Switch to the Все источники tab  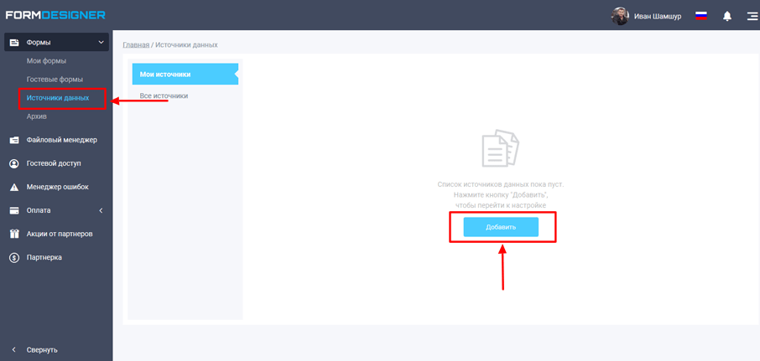[x=164, y=96]
